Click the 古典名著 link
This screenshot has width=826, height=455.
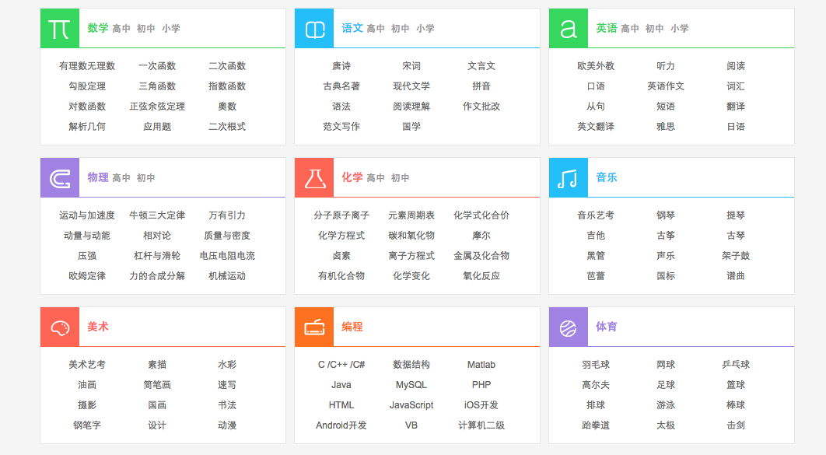tap(341, 86)
